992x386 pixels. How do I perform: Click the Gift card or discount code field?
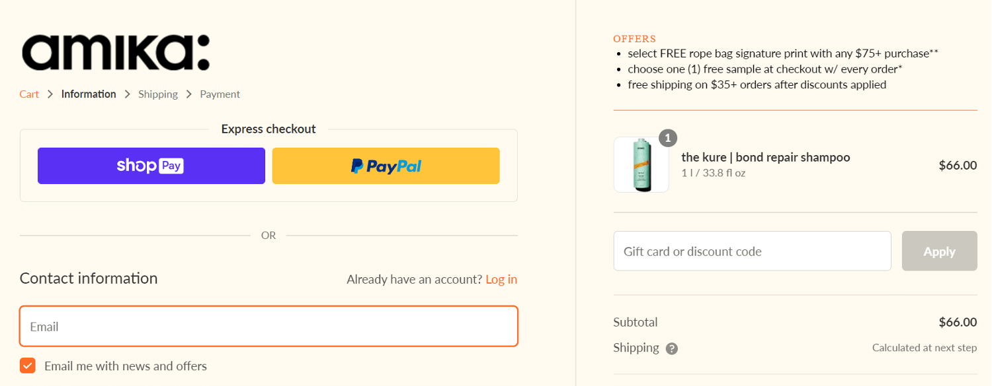pos(752,251)
